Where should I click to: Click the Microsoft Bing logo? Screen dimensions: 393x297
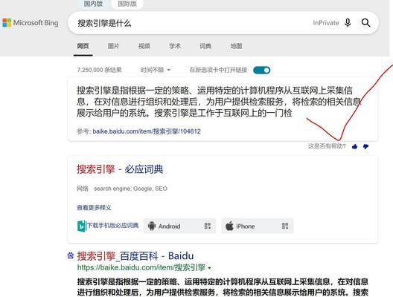point(31,23)
